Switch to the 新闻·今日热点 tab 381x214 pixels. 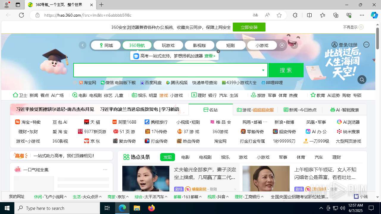(300, 110)
